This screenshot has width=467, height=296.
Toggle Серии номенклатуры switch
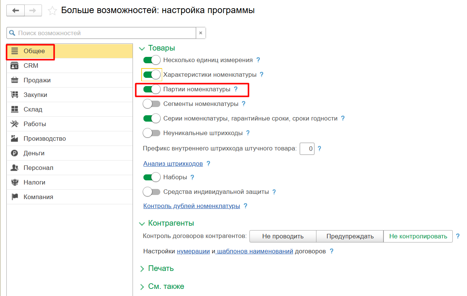coord(152,118)
